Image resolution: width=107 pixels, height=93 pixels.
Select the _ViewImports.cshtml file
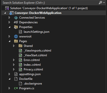coord(37,51)
